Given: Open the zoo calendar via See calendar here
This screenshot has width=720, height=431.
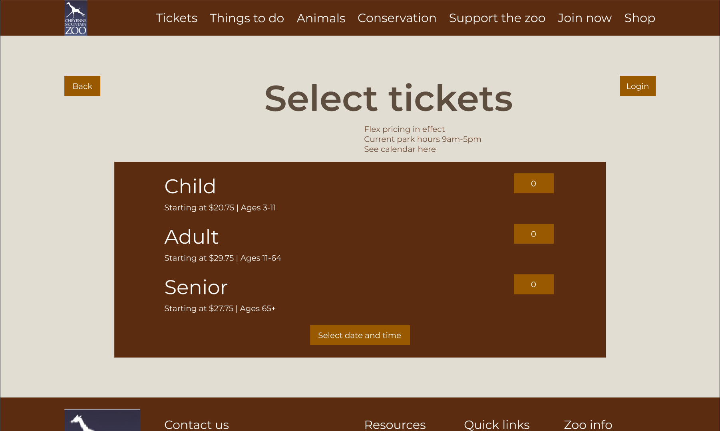Looking at the screenshot, I should click(400, 149).
